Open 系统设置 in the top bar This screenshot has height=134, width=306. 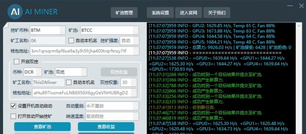[160, 13]
